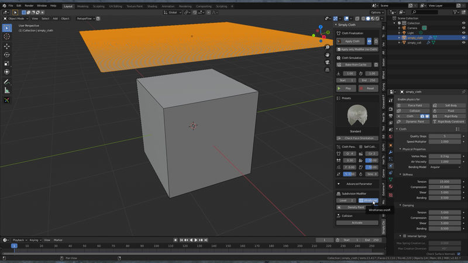Hide Camera via its eye icon
The width and height of the screenshot is (468, 263).
pyautogui.click(x=463, y=28)
